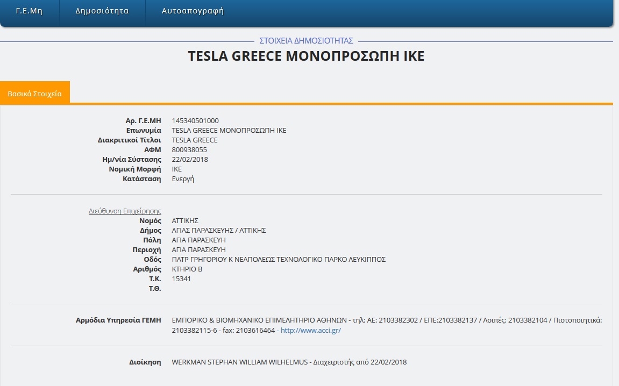Image resolution: width=619 pixels, height=386 pixels.
Task: Select the Βασικά Στοιχεία tab
Action: click(x=35, y=94)
